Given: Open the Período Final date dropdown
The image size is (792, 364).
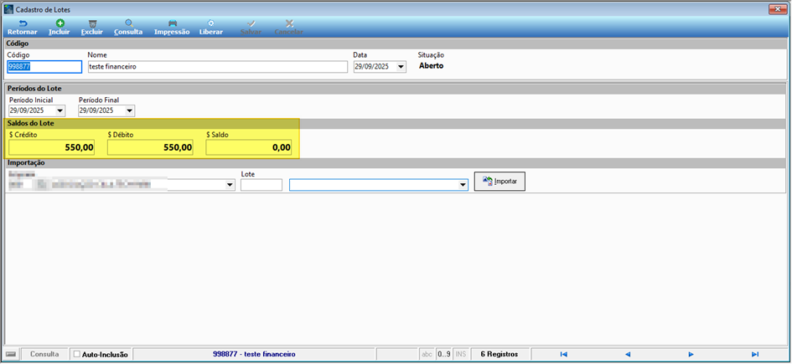Looking at the screenshot, I should click(130, 110).
